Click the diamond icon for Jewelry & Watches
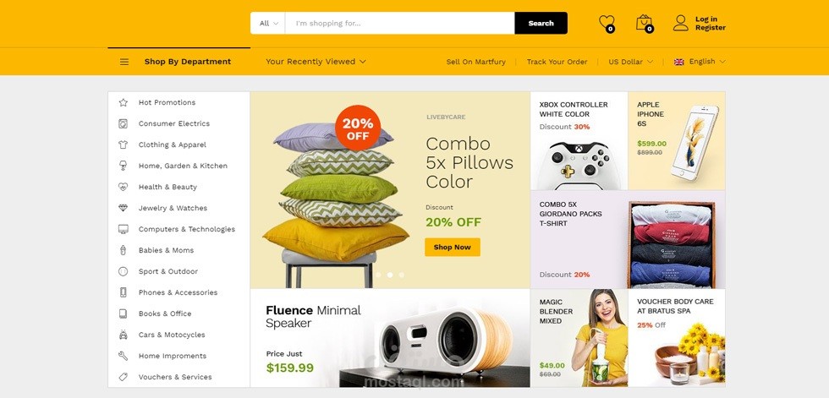Viewport: 829px width, 398px height. (x=124, y=208)
